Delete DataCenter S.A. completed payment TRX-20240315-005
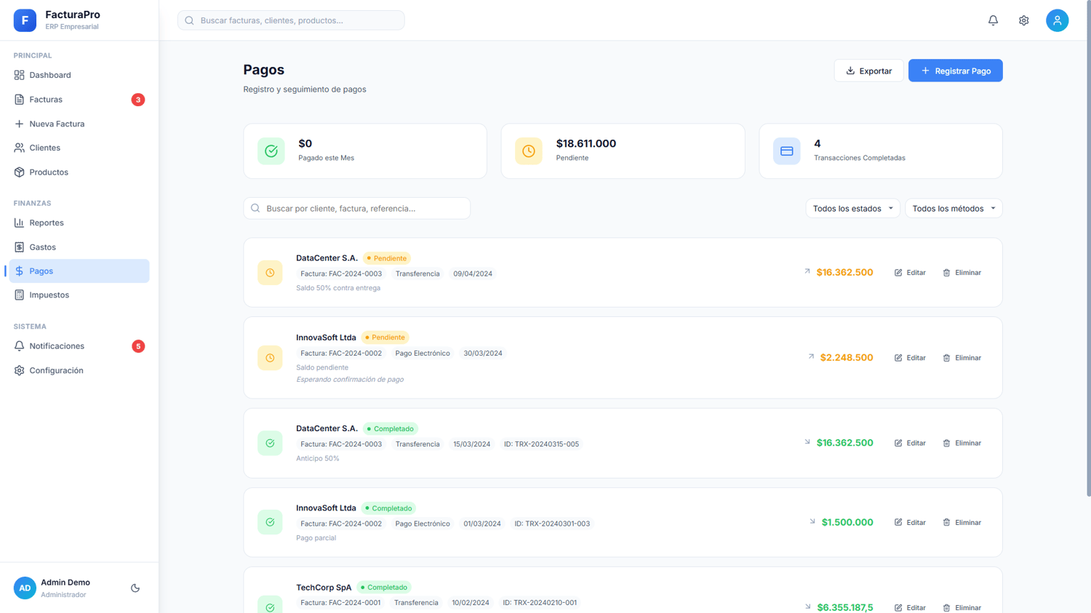1091x613 pixels. (x=962, y=443)
